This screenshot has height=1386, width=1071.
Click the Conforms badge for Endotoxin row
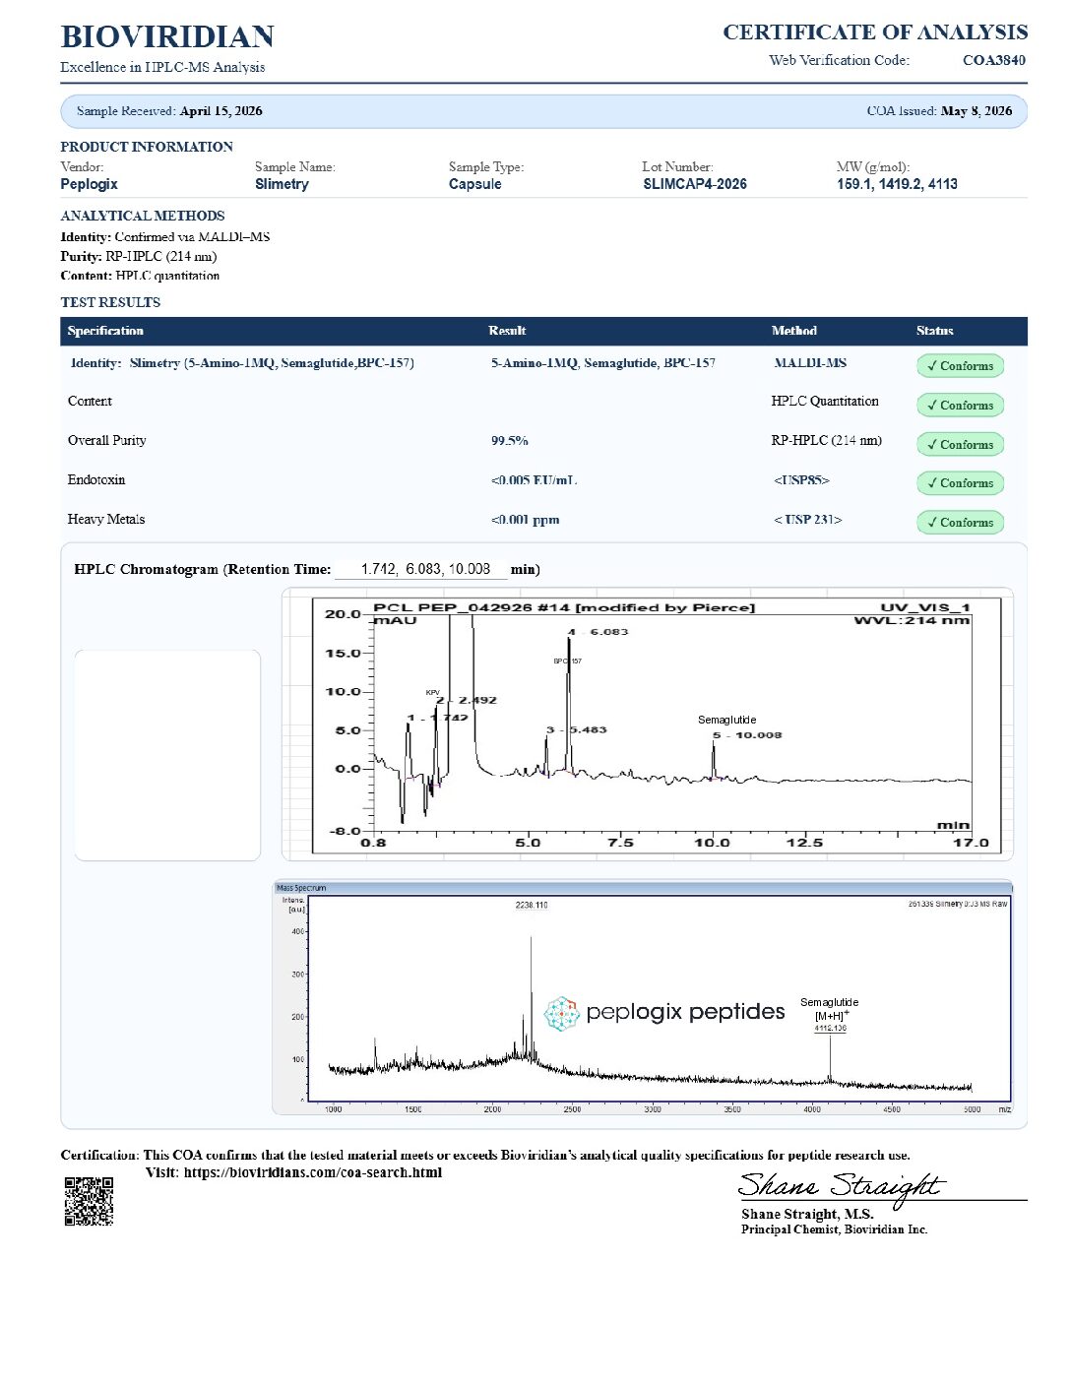[x=960, y=483]
